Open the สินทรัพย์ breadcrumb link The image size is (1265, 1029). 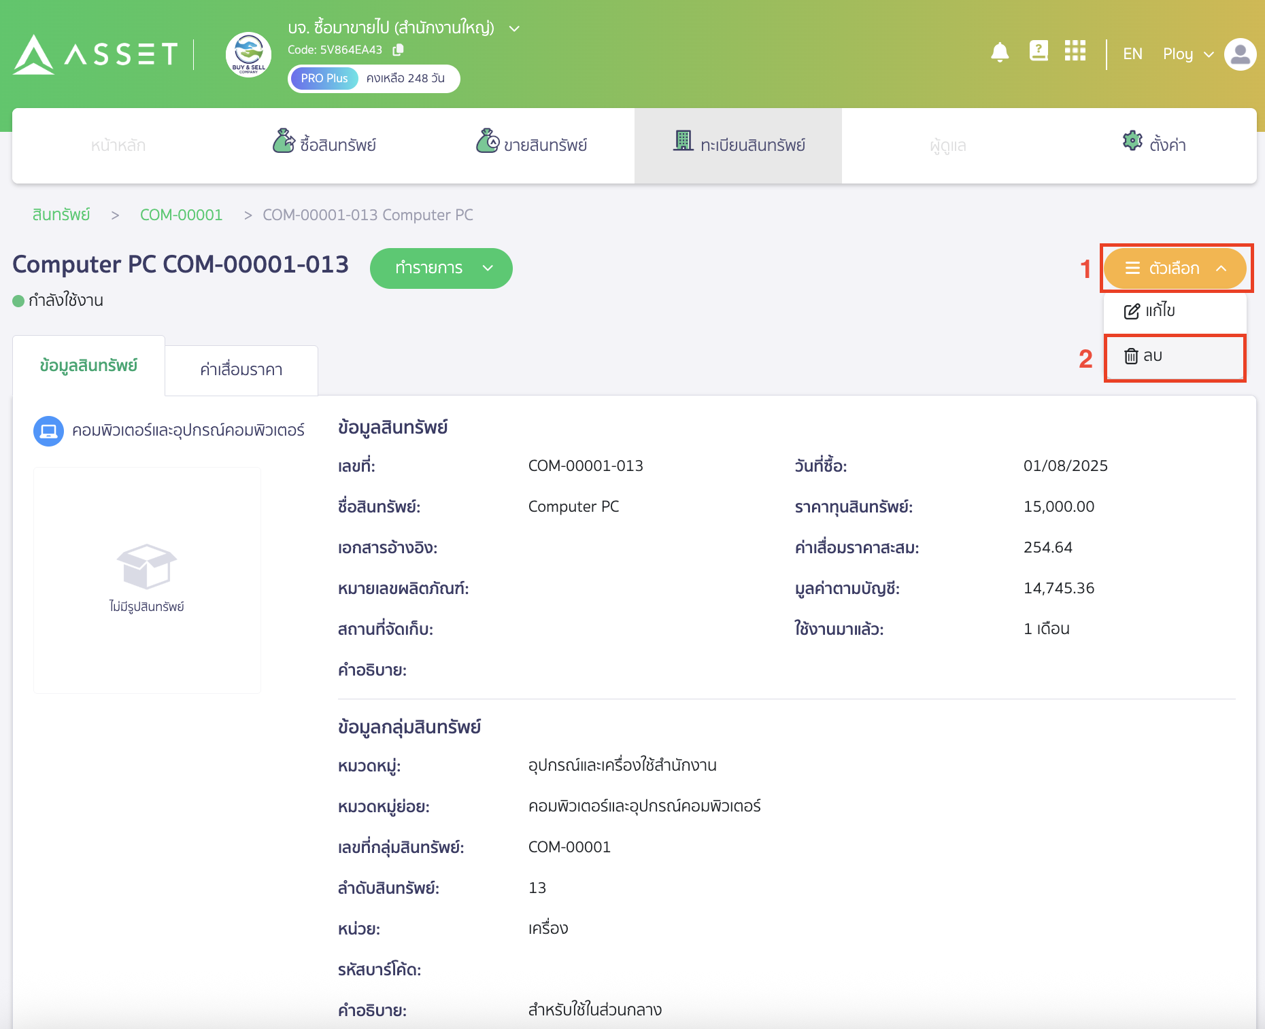(x=61, y=214)
